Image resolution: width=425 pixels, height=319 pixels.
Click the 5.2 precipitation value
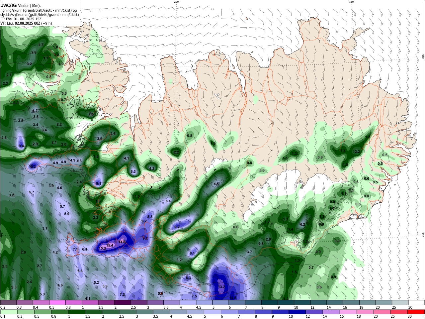pyautogui.click(x=96, y=283)
